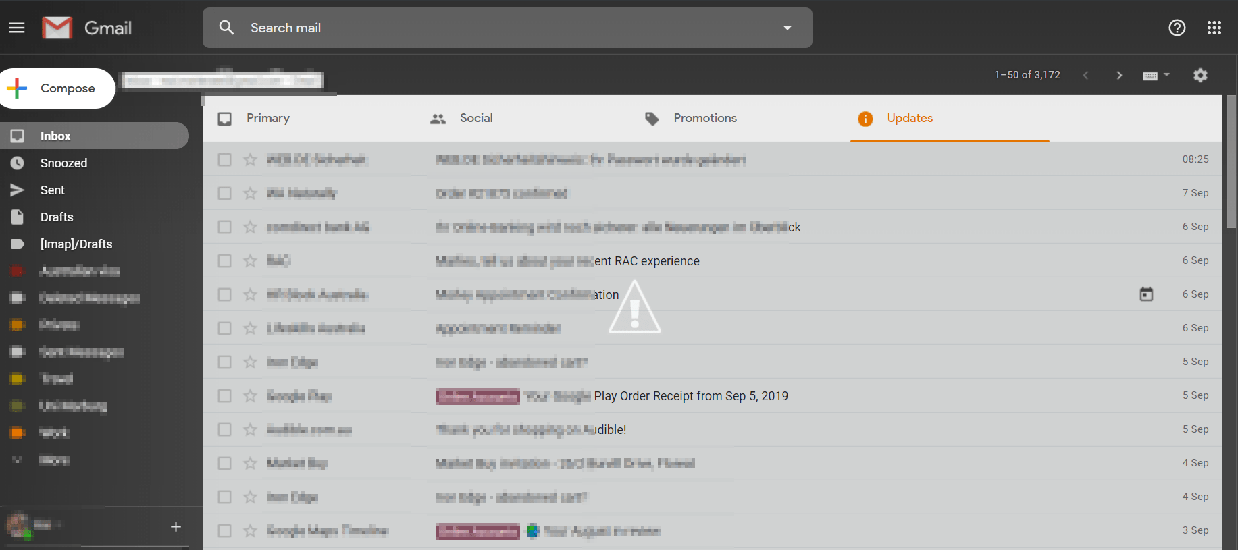Open the RAC experience email subject
Image resolution: width=1238 pixels, height=550 pixels.
(x=567, y=261)
